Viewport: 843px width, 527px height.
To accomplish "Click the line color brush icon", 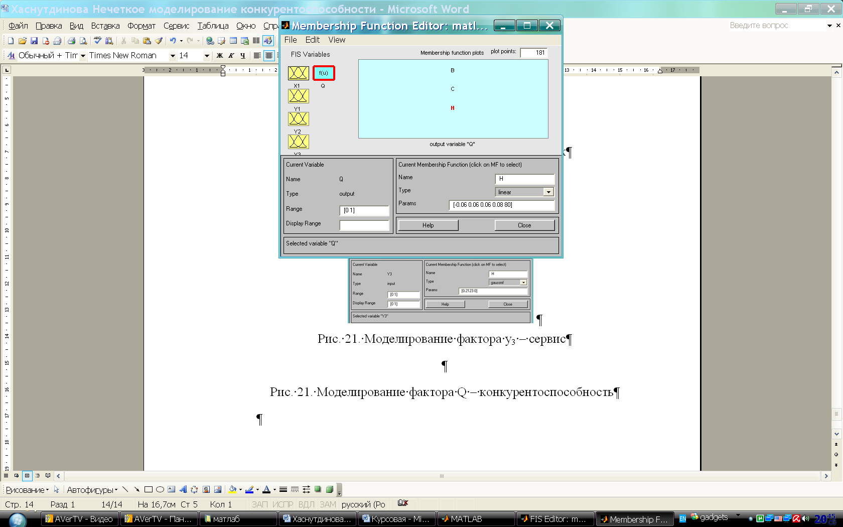I will [x=249, y=490].
